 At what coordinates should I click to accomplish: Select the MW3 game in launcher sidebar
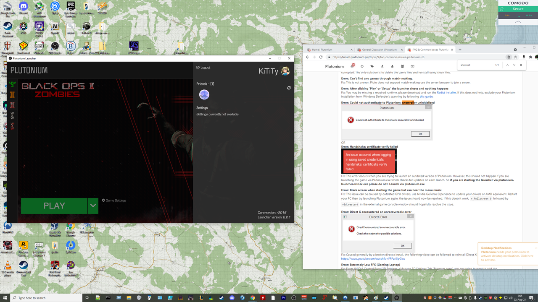tap(12, 83)
